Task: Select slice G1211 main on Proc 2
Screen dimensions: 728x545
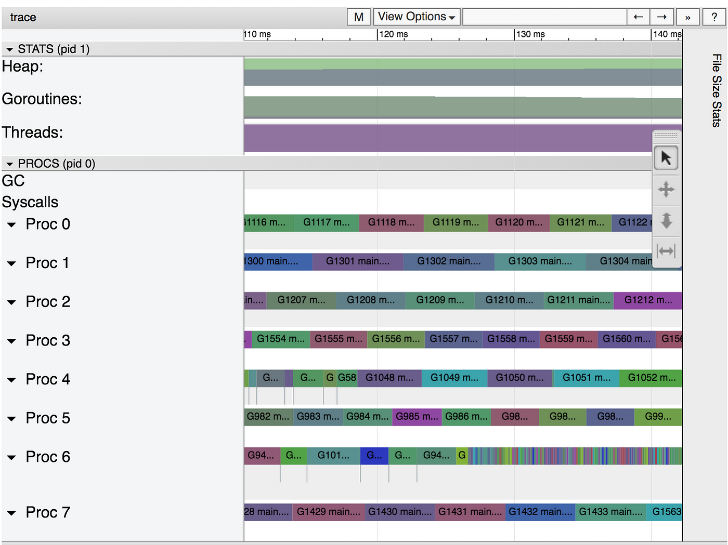Action: tap(579, 300)
